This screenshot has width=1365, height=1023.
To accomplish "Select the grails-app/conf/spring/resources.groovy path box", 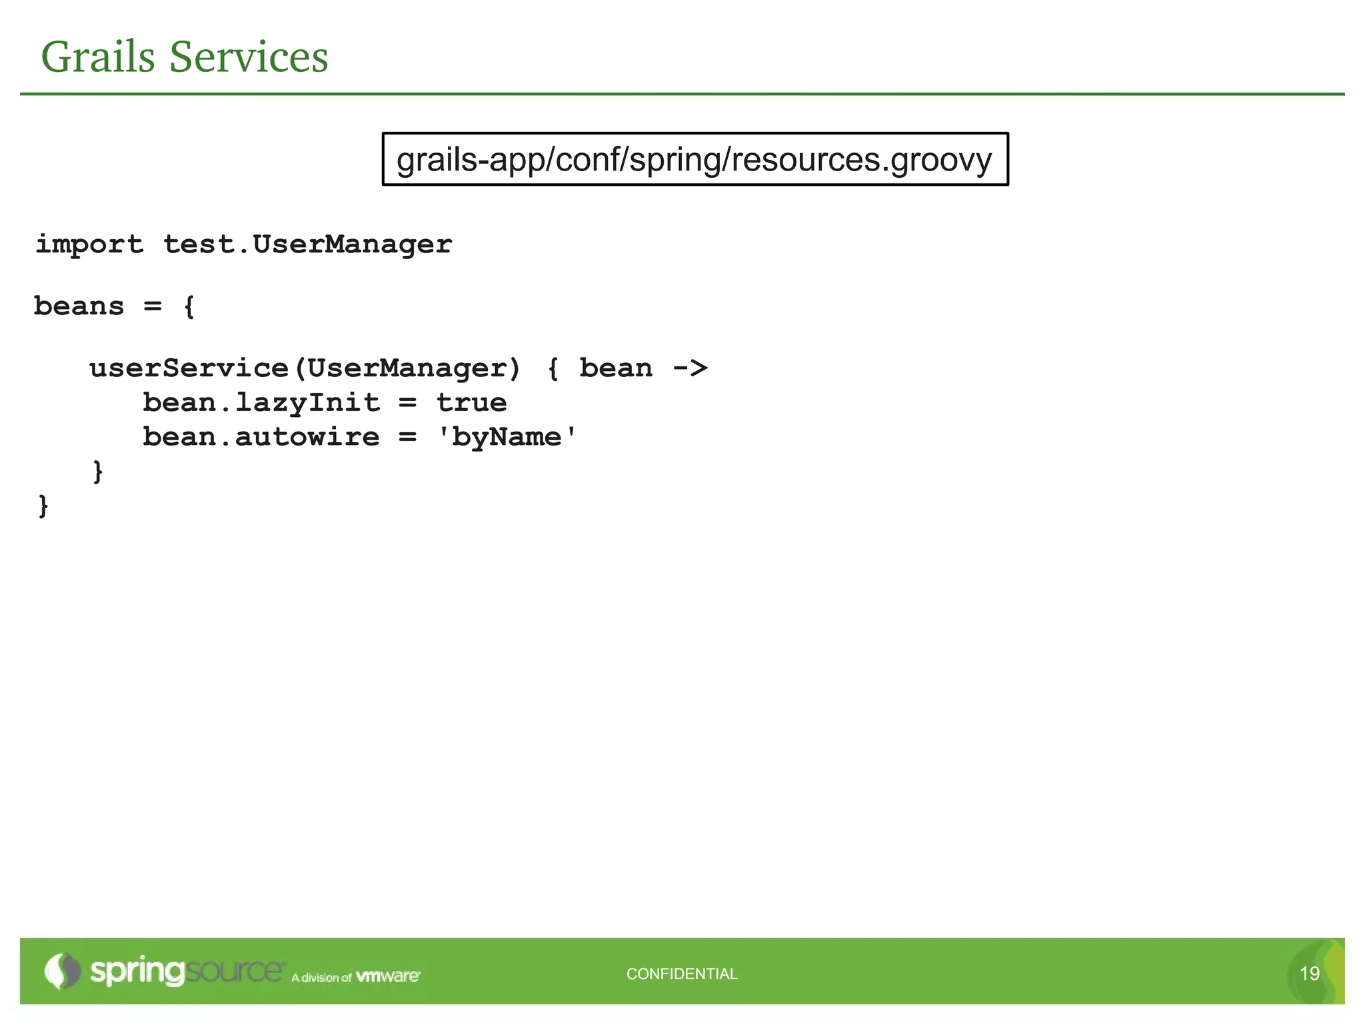I will pyautogui.click(x=695, y=159).
